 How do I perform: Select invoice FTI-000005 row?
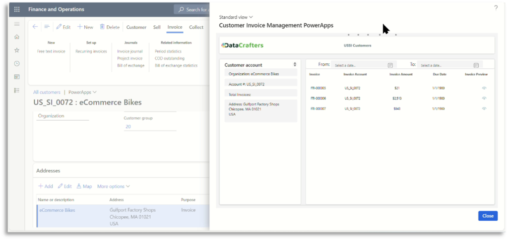pyautogui.click(x=400, y=88)
